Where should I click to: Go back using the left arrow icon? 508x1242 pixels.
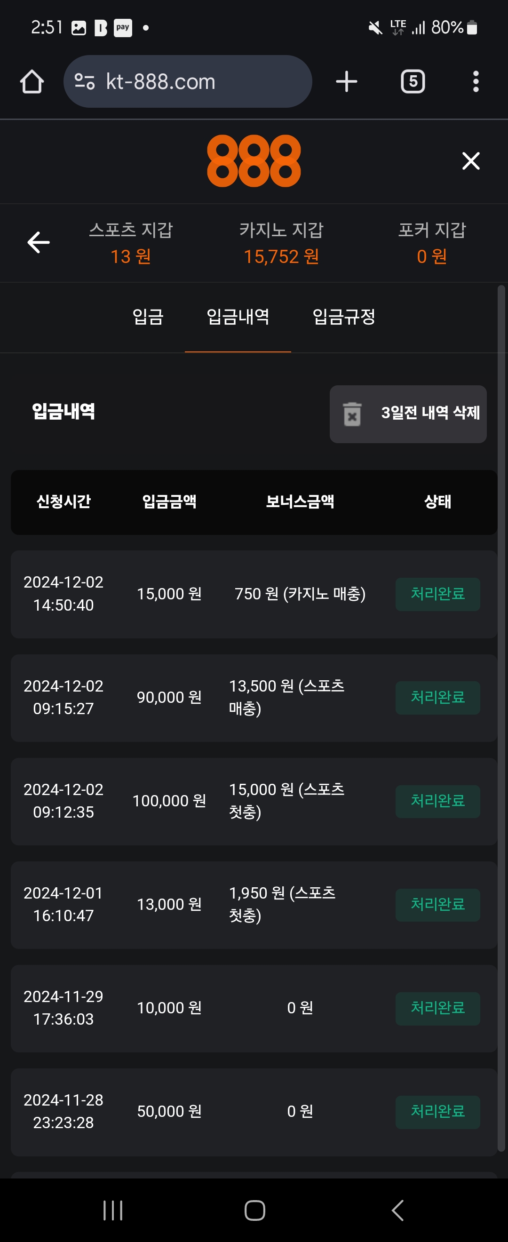[x=39, y=242]
